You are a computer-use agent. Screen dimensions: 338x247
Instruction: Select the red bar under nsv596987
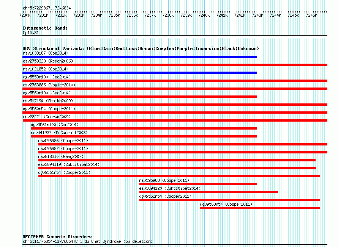pos(183,152)
